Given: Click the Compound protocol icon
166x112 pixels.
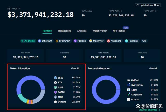Looking at the screenshot, I should pos(129,94).
